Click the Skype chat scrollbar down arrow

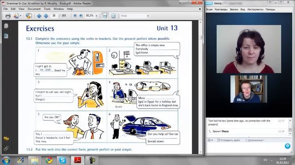[x=290, y=134]
